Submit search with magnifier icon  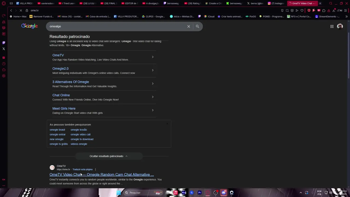click(x=197, y=26)
